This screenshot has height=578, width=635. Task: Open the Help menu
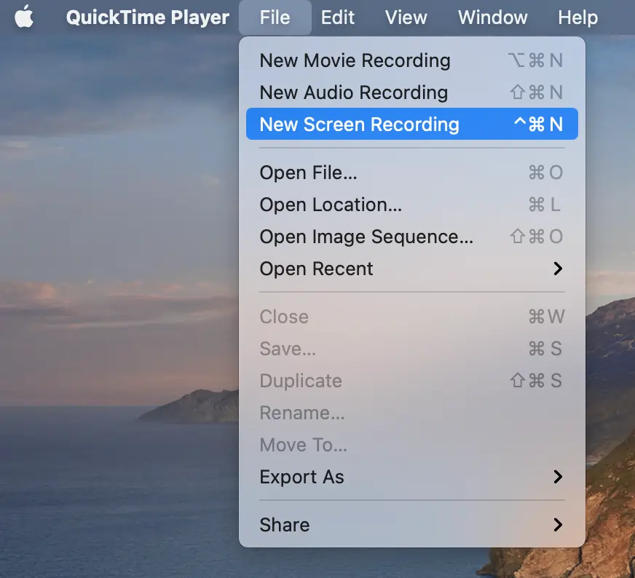click(x=578, y=17)
